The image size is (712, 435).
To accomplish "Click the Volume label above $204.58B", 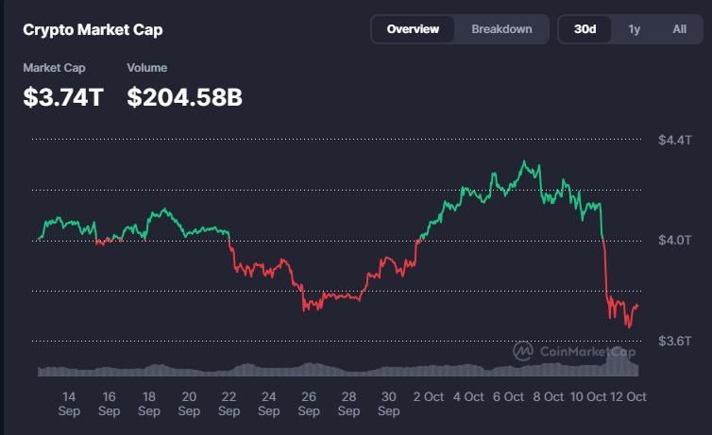I will (x=146, y=68).
